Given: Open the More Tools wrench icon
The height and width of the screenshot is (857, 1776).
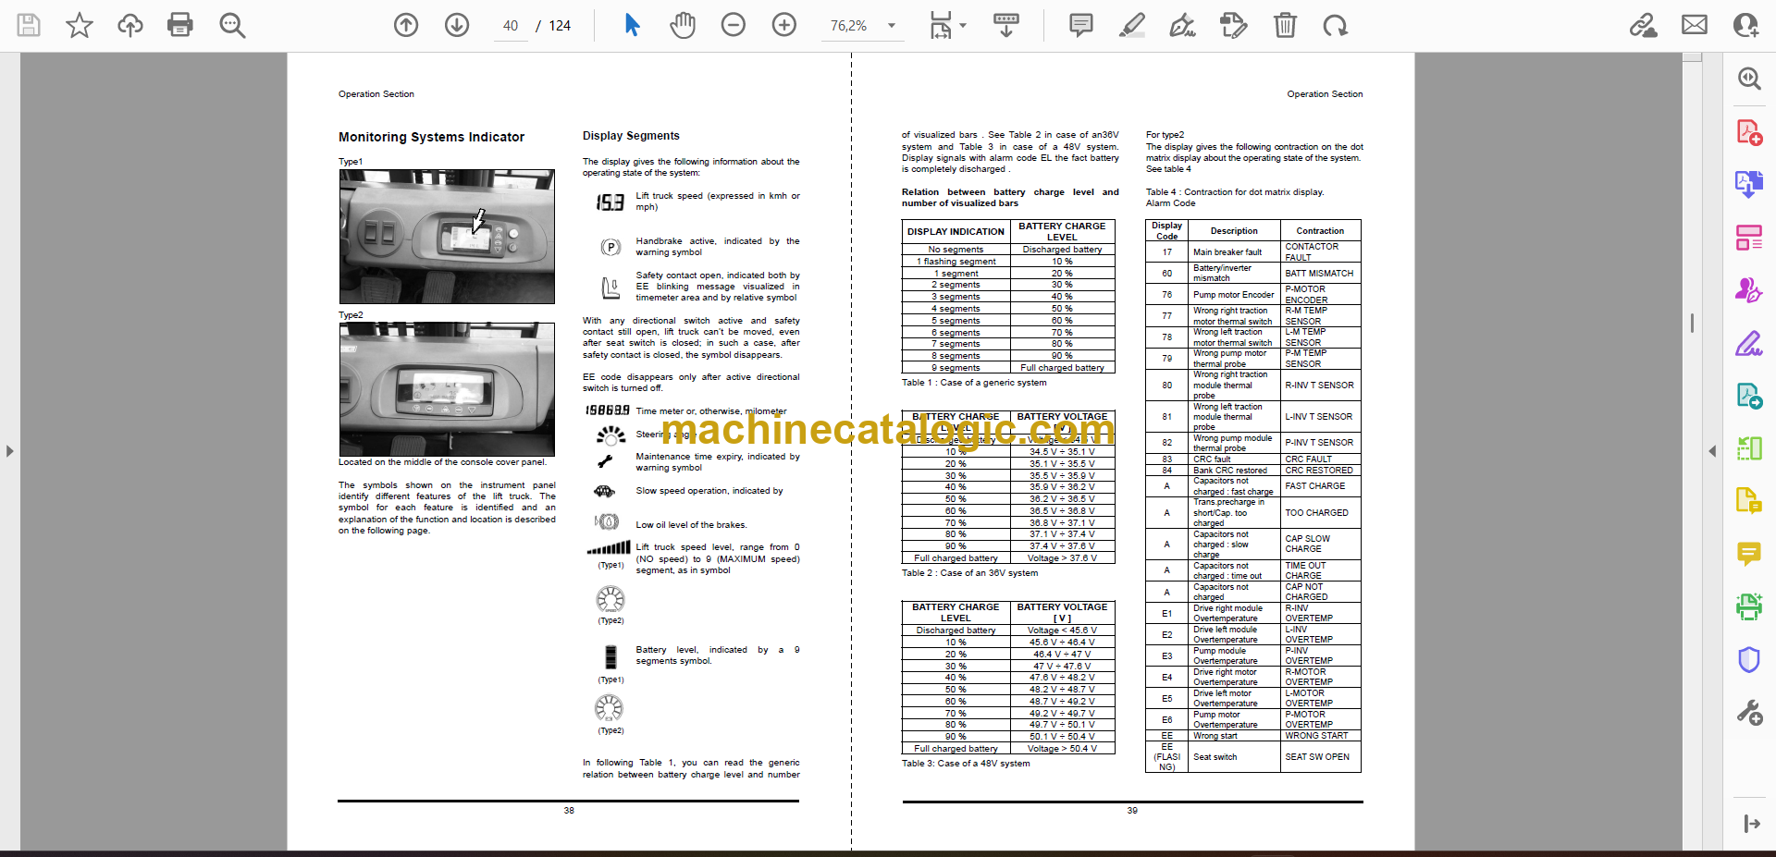Looking at the screenshot, I should coord(1748,712).
